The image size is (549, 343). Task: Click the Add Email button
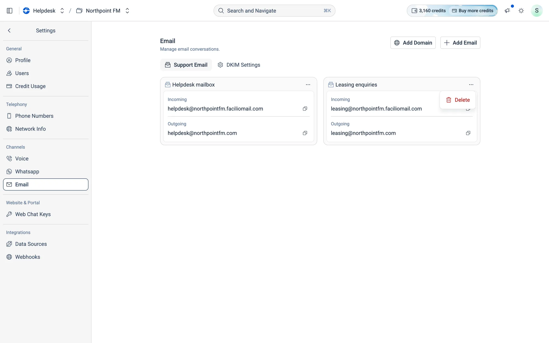point(460,43)
